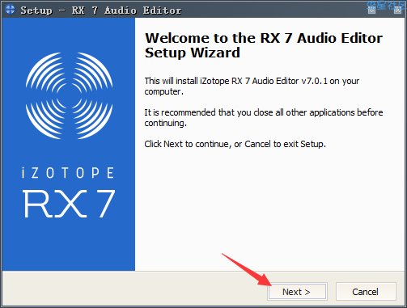Image resolution: width=407 pixels, height=308 pixels.
Task: Click the blue watermark text in corner
Action: pos(386,5)
